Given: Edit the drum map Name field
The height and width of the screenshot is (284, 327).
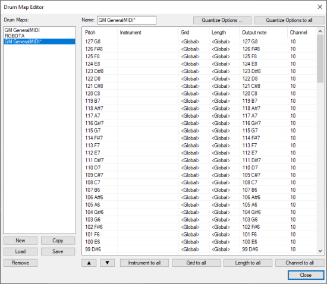Looking at the screenshot, I should coord(127,20).
